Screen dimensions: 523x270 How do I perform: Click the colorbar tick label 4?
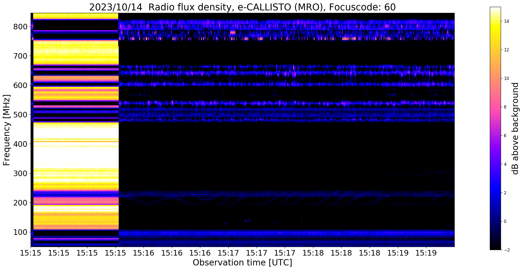coord(505,164)
